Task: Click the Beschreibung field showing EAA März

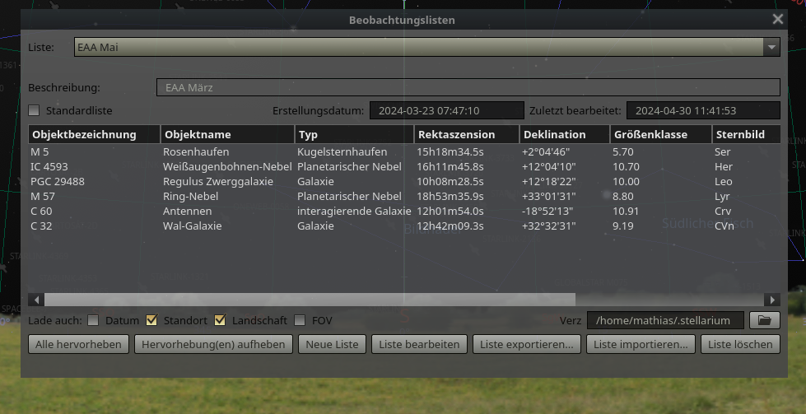Action: coord(468,87)
